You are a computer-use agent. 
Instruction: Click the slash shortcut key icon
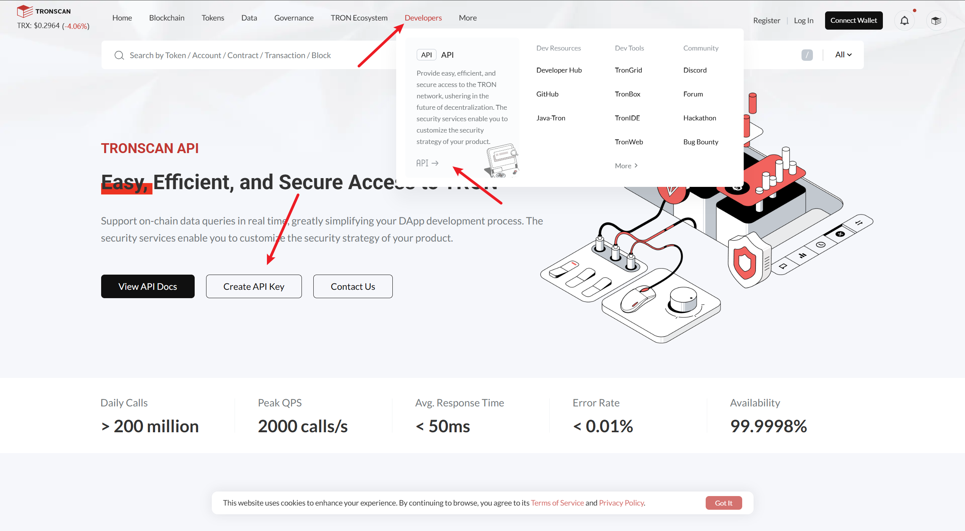coord(807,55)
